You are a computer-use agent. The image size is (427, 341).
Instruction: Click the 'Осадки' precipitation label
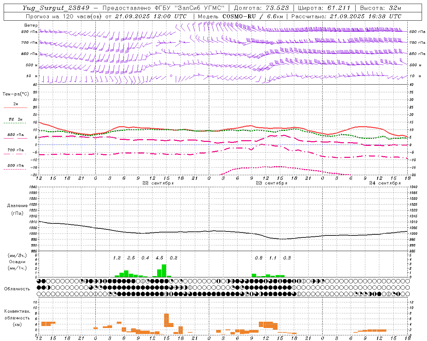click(x=17, y=262)
